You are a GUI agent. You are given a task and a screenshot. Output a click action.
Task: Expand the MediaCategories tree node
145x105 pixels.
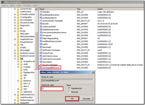[x=15, y=100]
